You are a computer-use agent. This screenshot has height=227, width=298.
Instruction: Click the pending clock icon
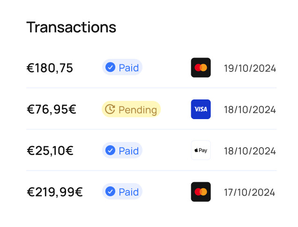point(110,109)
